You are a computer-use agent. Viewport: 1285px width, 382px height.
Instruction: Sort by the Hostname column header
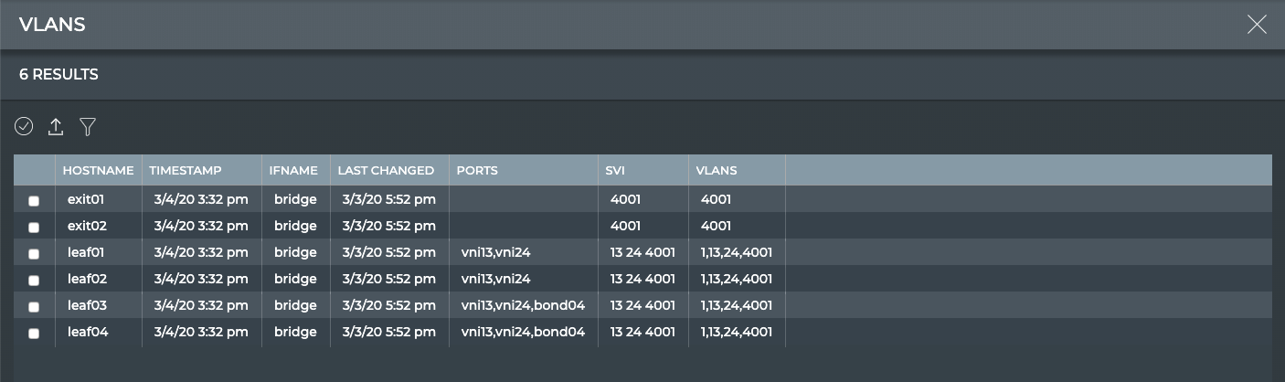[x=98, y=170]
